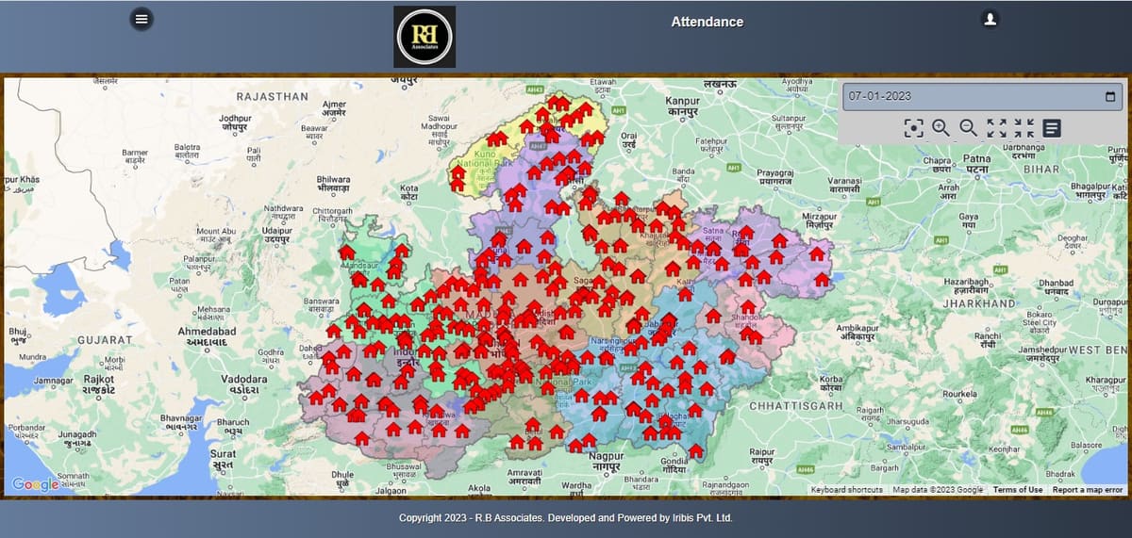Click the 07-01-2023 date field

click(x=982, y=96)
